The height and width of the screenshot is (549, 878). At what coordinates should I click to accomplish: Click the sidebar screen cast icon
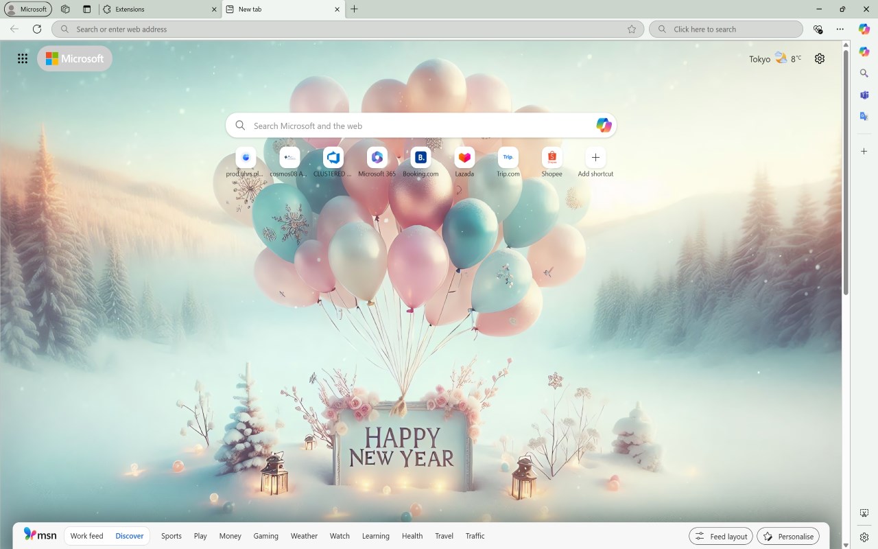864,513
